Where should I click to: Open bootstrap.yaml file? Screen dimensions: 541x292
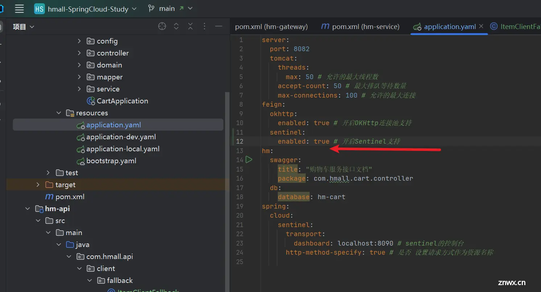[x=111, y=161]
